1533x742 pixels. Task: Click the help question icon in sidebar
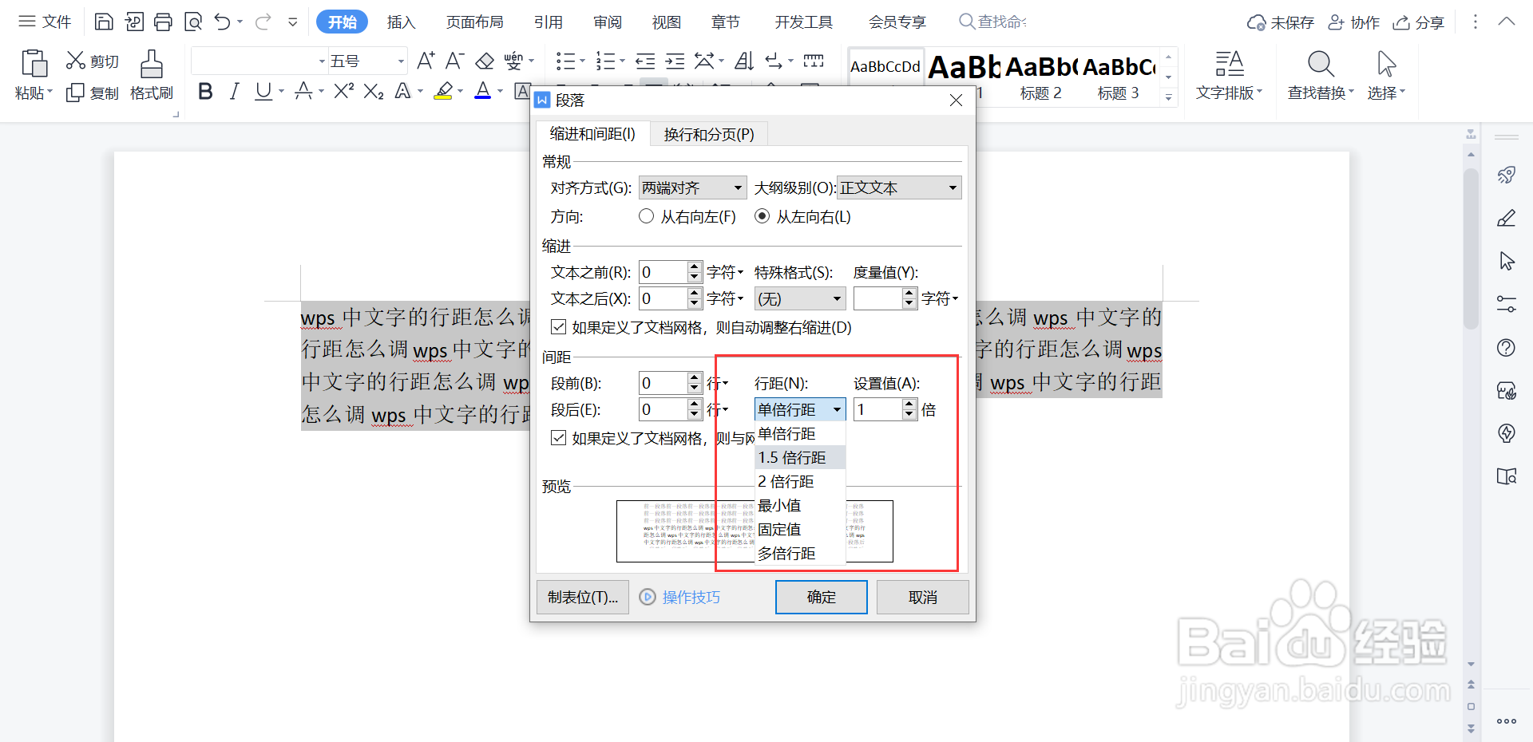(x=1506, y=347)
